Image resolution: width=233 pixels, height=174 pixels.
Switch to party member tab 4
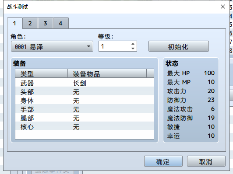pyautogui.click(x=61, y=23)
